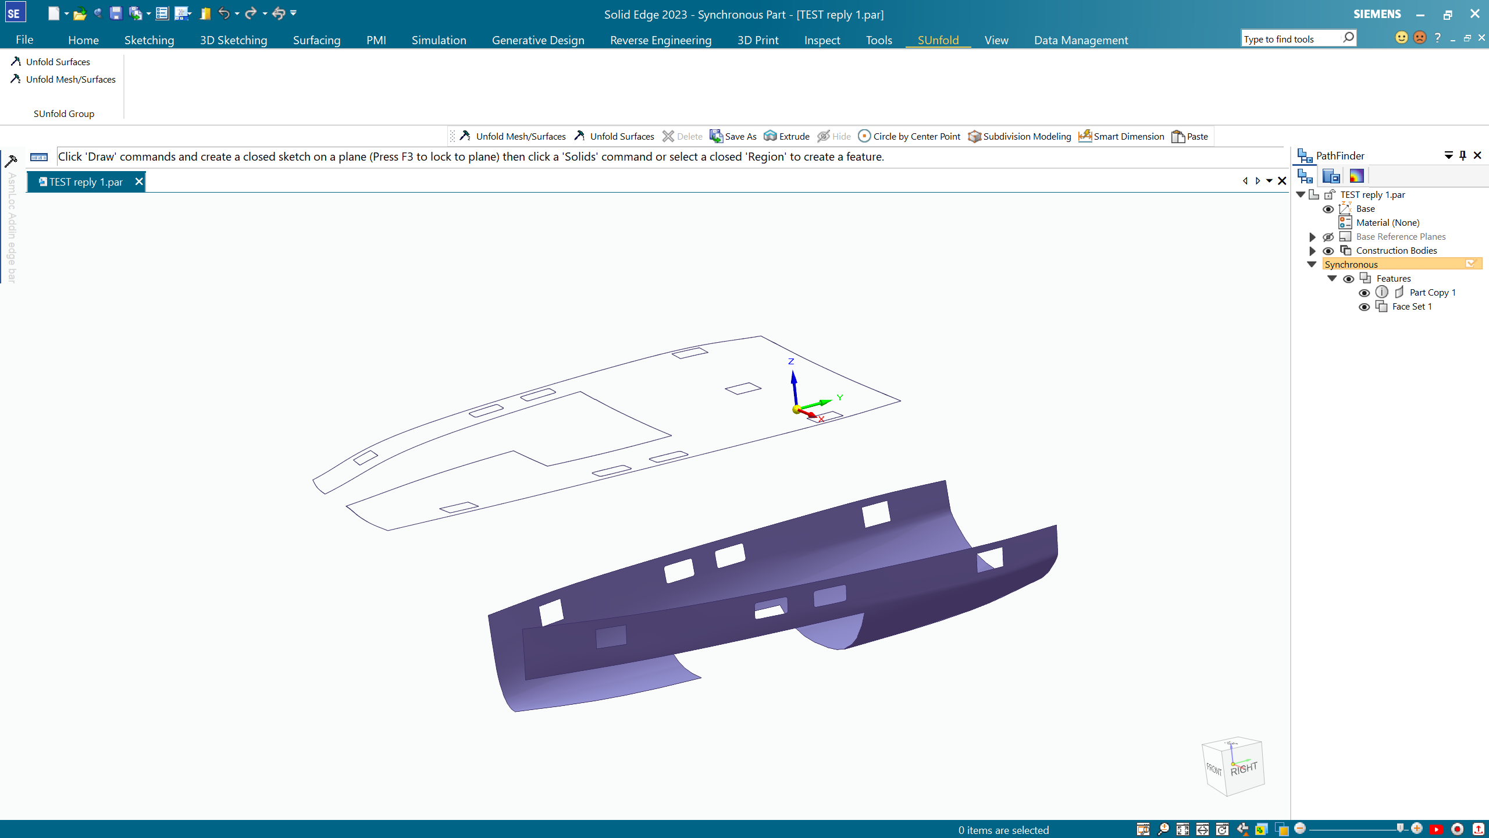The width and height of the screenshot is (1489, 838).
Task: Switch to the Surfacing ribbon tab
Action: point(316,40)
